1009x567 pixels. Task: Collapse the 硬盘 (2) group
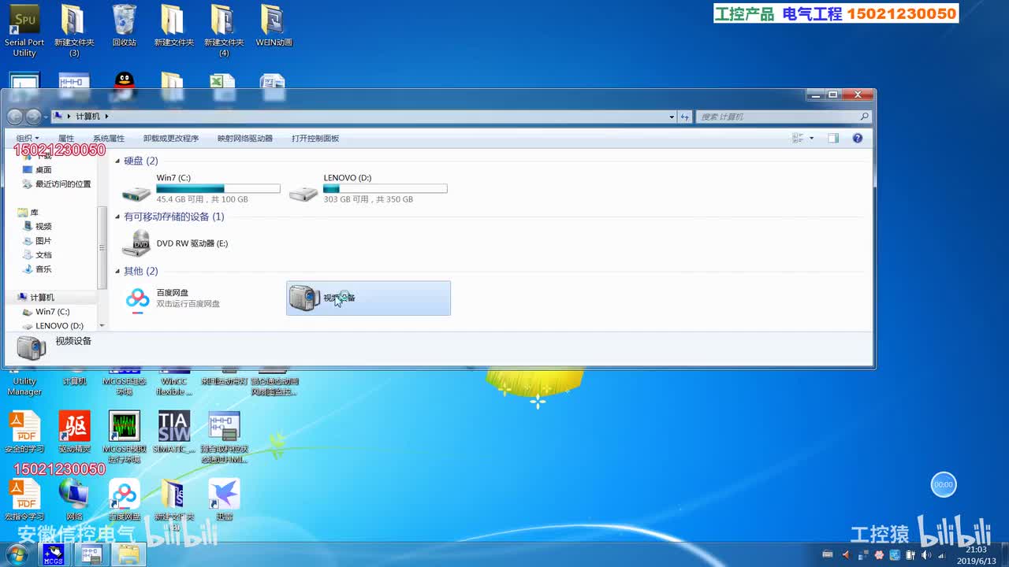[118, 161]
